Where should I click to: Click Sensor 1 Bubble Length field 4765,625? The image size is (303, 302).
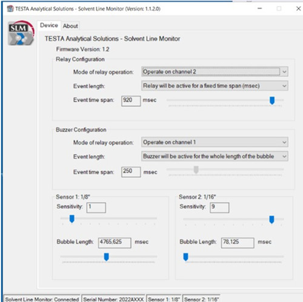click(x=115, y=243)
